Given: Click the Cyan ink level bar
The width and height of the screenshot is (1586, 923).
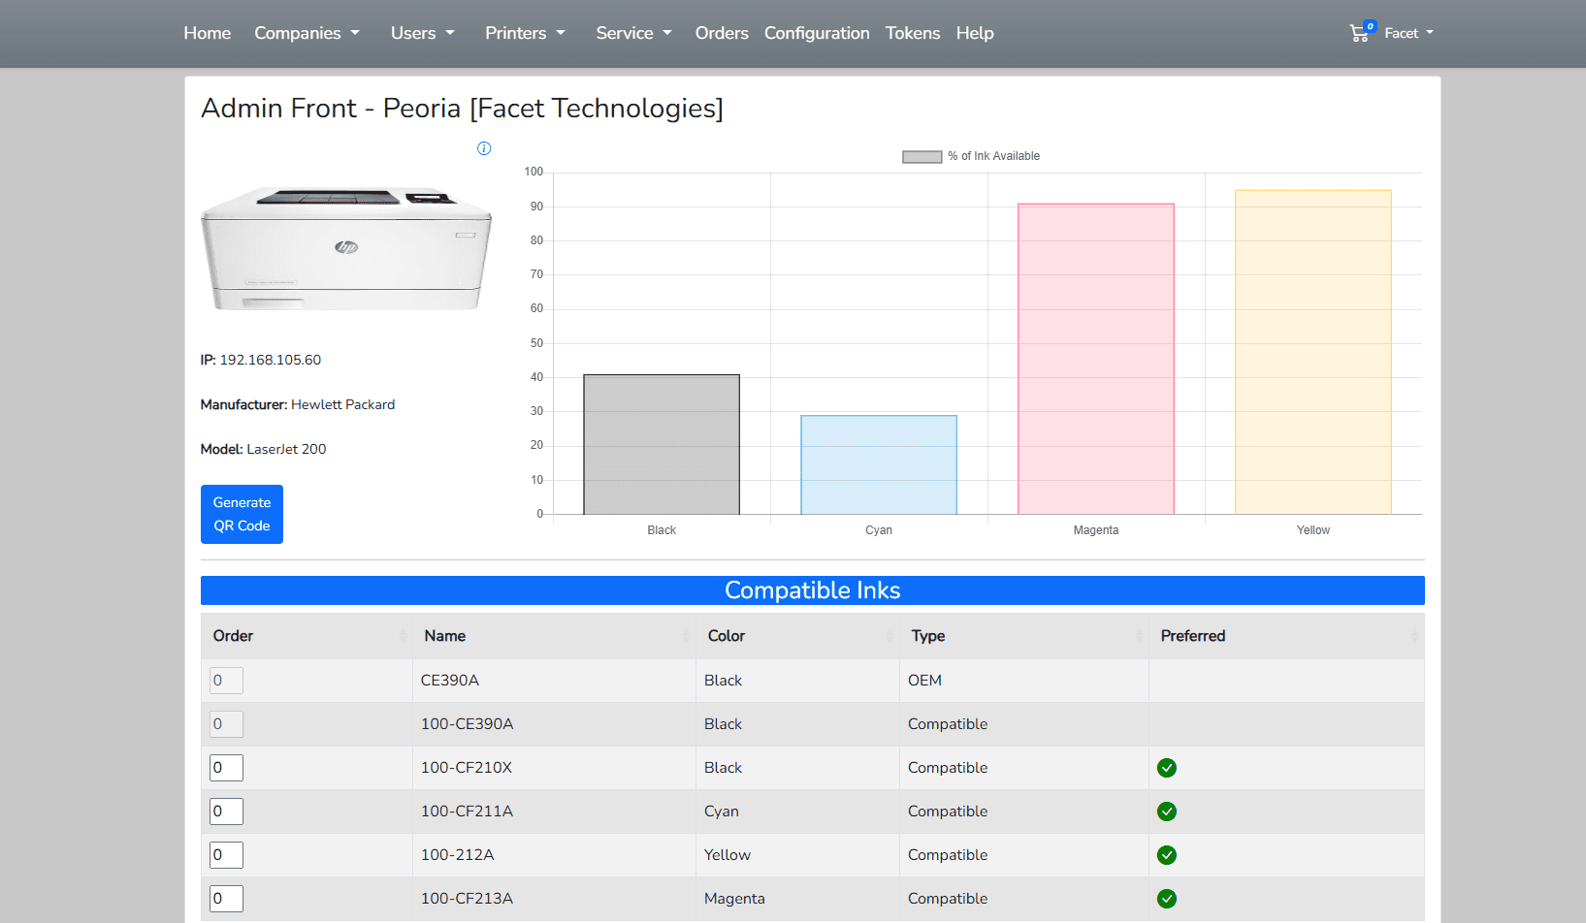Looking at the screenshot, I should click(879, 465).
